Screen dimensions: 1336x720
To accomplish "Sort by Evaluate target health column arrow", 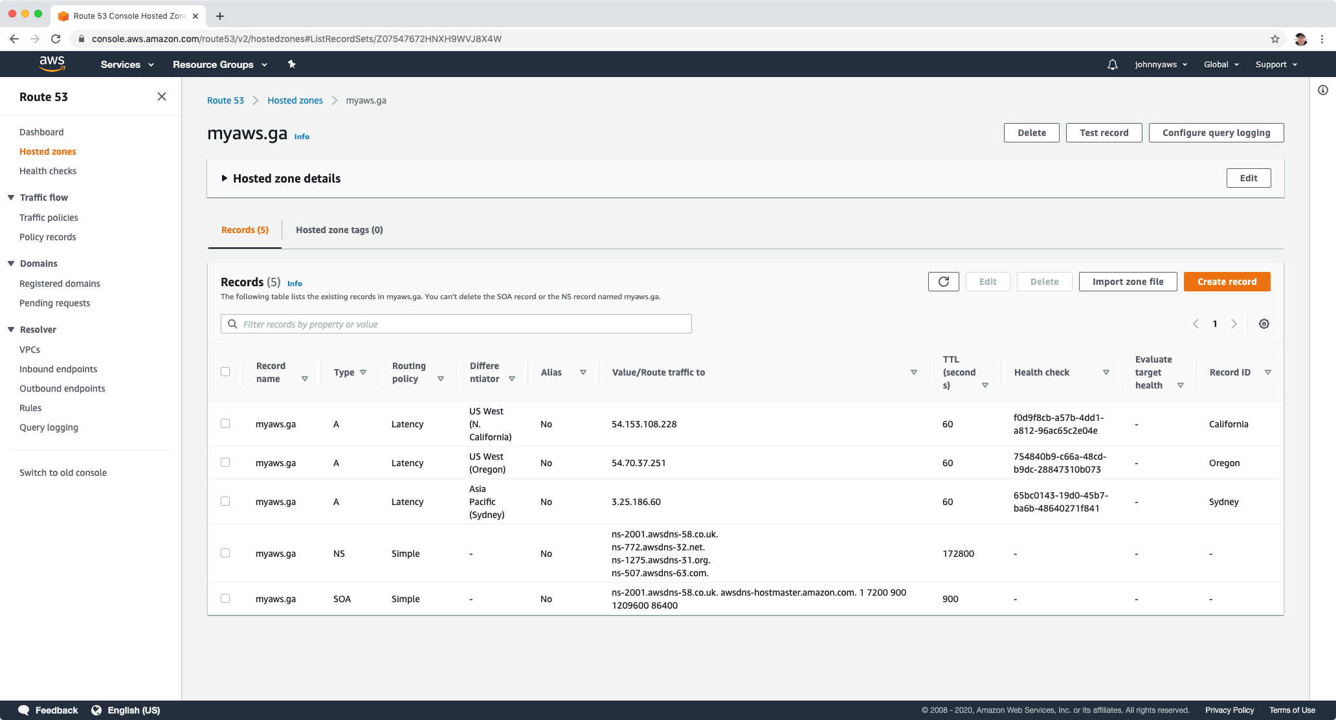I will click(1181, 385).
